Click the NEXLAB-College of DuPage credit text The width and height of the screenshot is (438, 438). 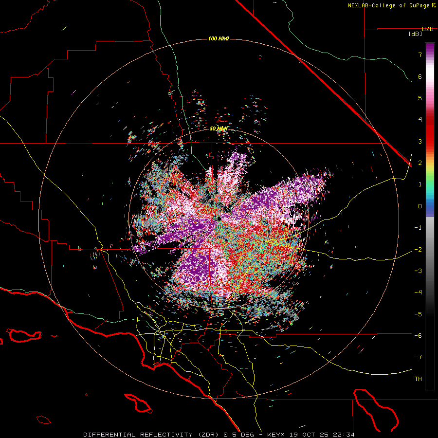tap(391, 5)
